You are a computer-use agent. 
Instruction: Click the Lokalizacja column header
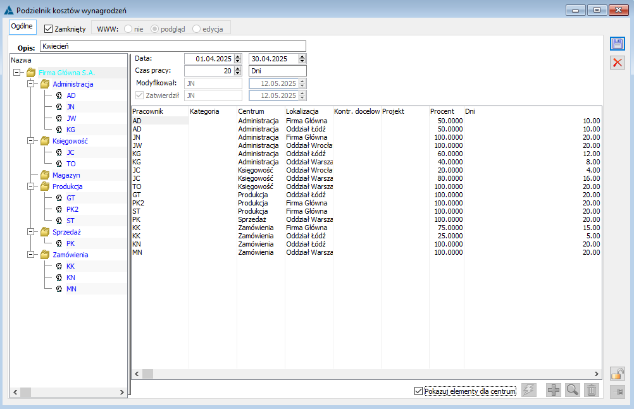(309, 111)
